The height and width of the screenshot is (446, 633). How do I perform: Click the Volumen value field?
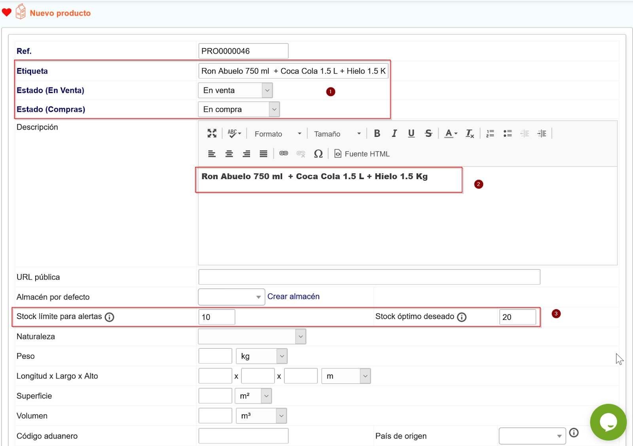pyautogui.click(x=215, y=416)
